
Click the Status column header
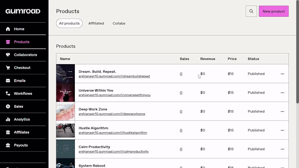pyautogui.click(x=253, y=59)
